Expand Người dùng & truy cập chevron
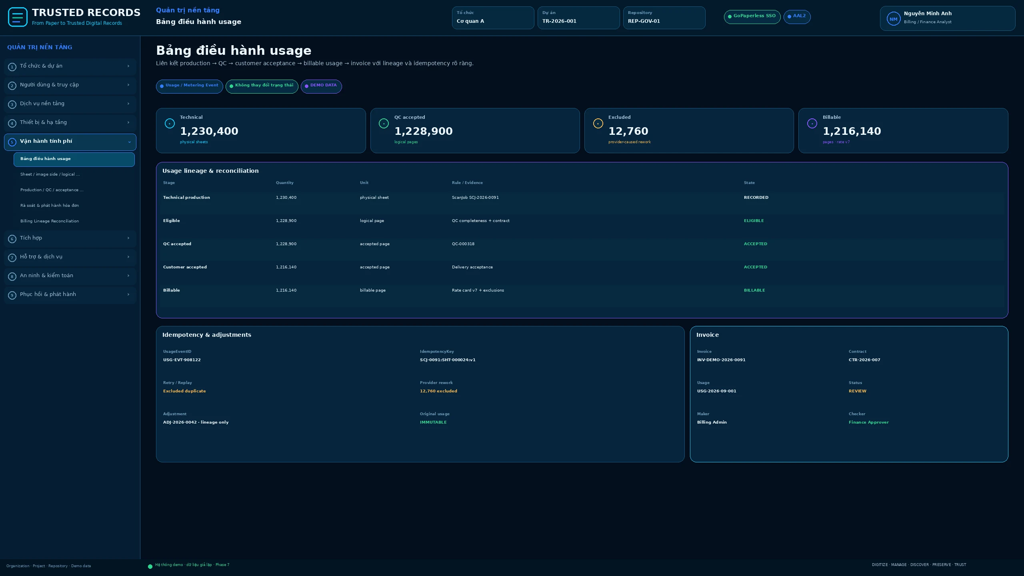1024x576 pixels. (x=128, y=85)
